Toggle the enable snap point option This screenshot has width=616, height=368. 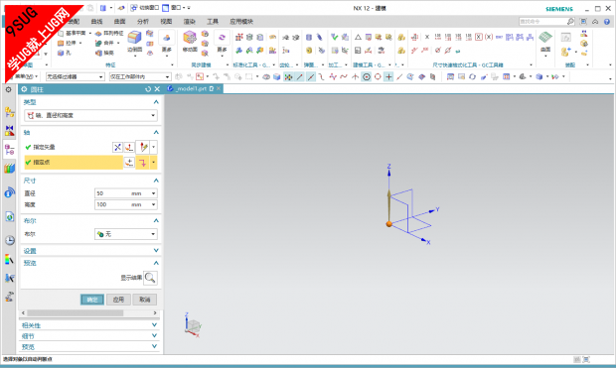coord(288,77)
